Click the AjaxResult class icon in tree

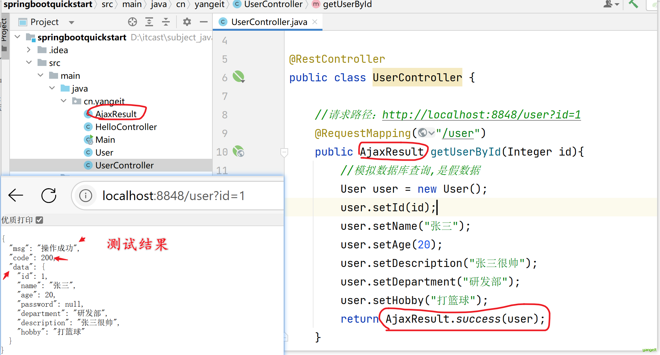tap(88, 114)
